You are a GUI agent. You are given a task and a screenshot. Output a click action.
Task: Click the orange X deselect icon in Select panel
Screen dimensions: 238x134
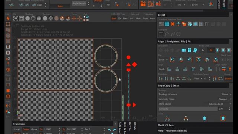coord(173,24)
